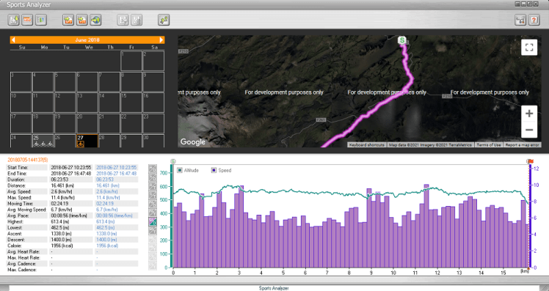Image resolution: width=549 pixels, height=291 pixels.
Task: Open activity title 20180705-144137(5)
Action: click(28, 160)
